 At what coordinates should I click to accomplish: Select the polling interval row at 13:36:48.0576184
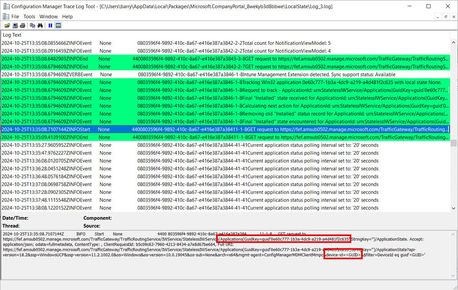point(225,177)
